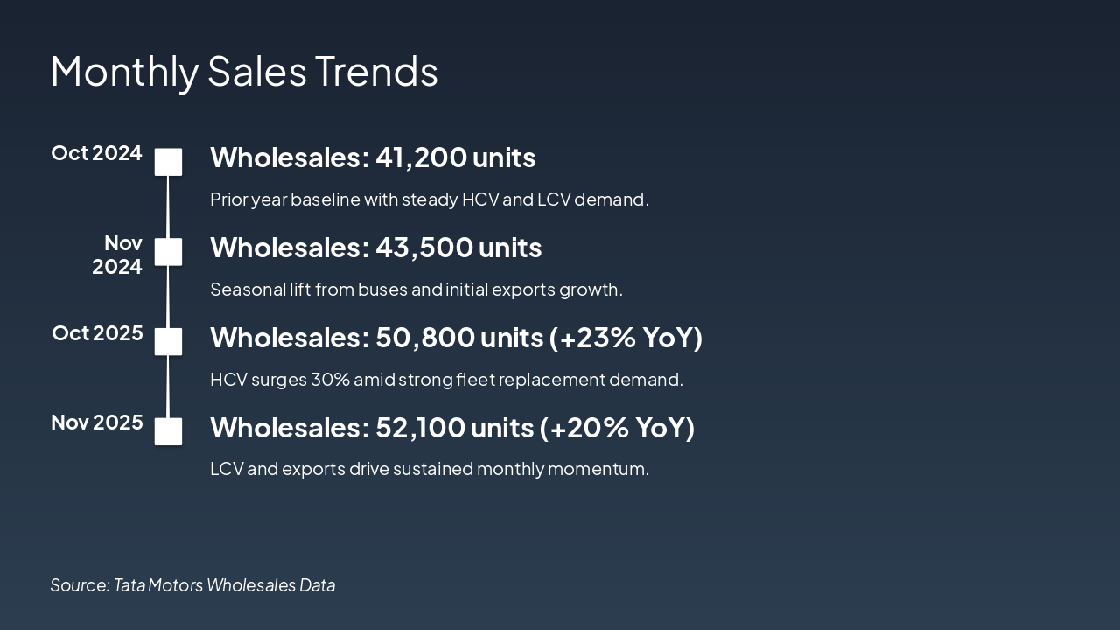Select the Nov 2024 date label
The image size is (1120, 630).
(118, 255)
